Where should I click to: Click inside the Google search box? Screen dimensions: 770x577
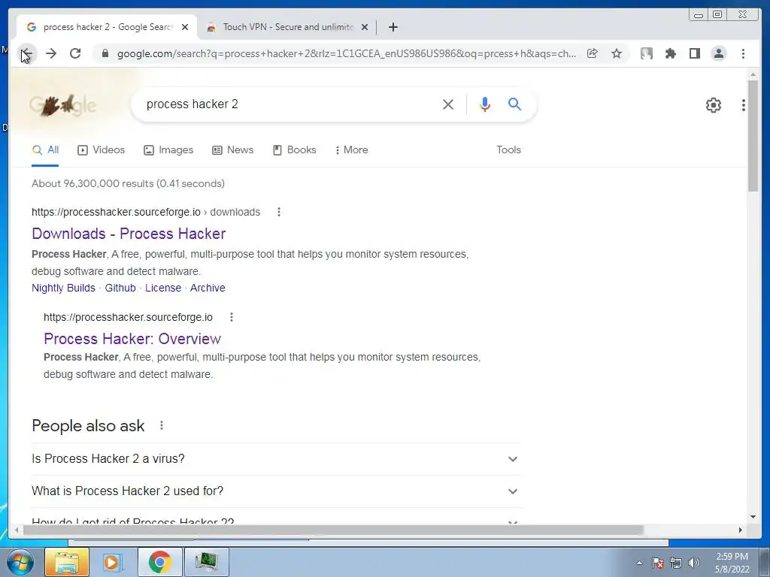(290, 104)
